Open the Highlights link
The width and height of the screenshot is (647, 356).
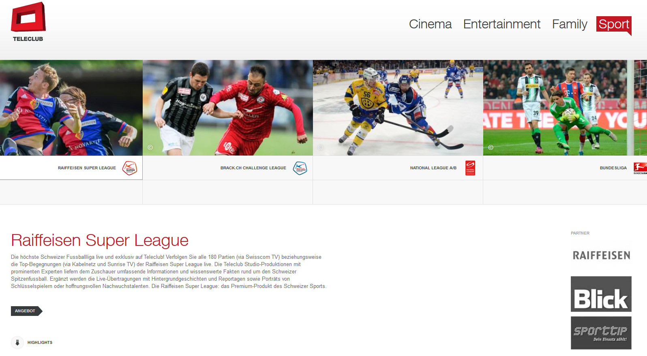(x=40, y=343)
